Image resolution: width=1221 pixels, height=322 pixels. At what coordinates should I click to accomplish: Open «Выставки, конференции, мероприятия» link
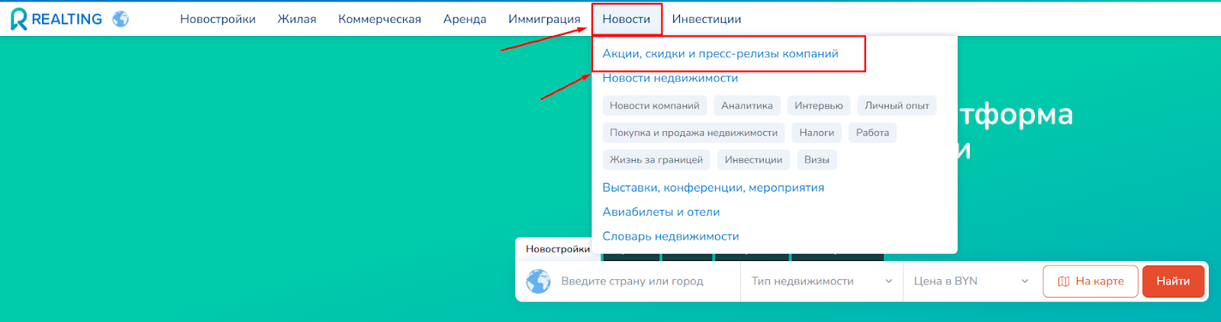coord(713,188)
